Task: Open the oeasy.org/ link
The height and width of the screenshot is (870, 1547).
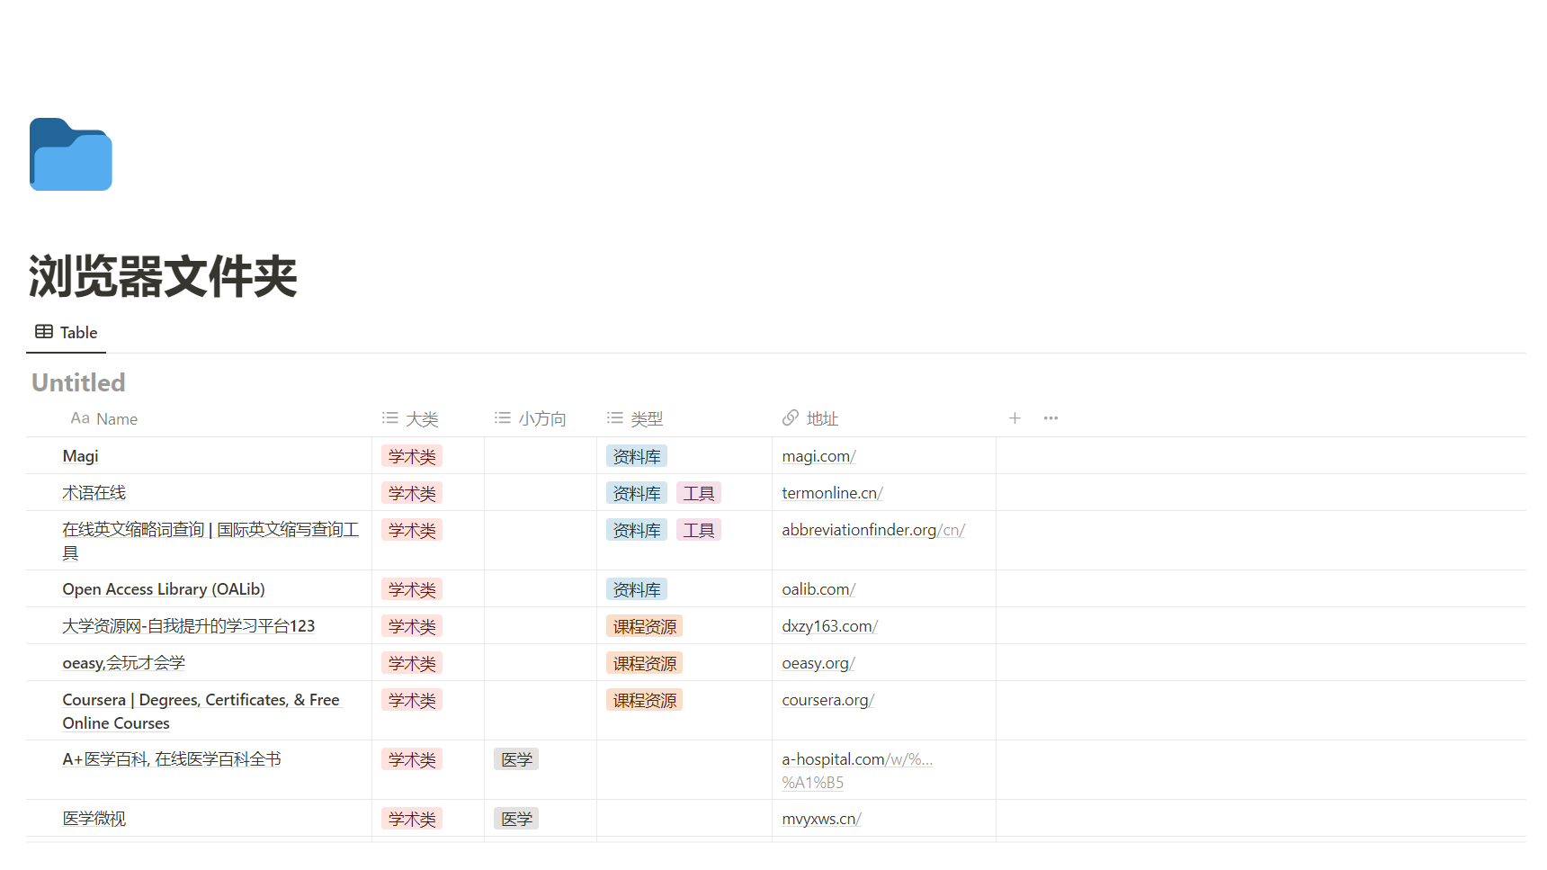Action: tap(818, 663)
